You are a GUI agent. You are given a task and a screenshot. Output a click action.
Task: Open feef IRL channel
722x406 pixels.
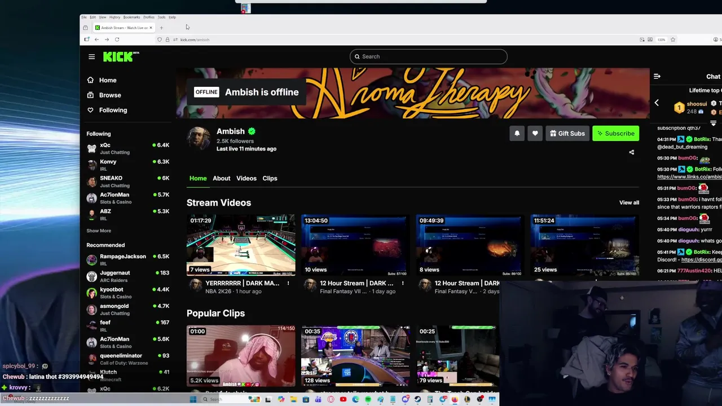127,325
